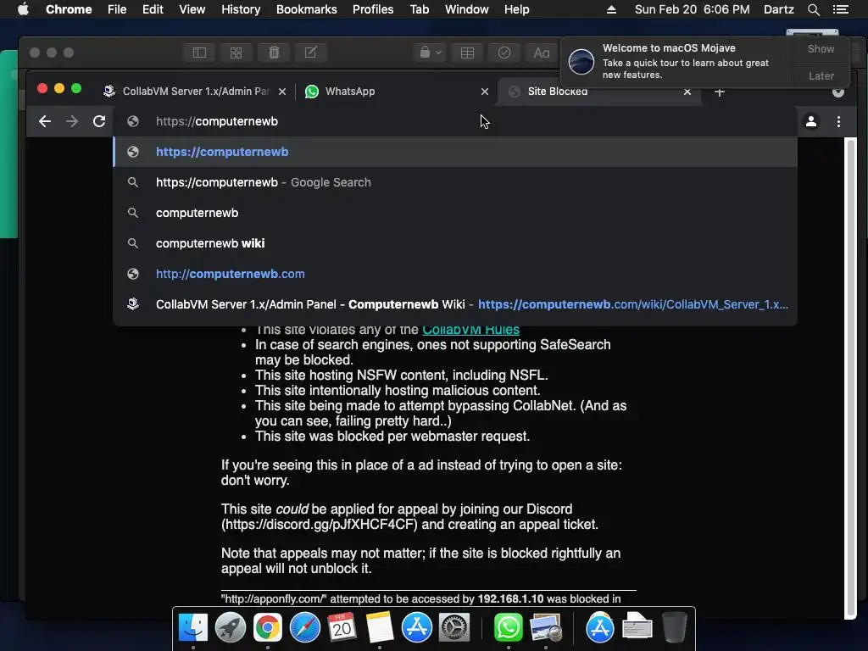This screenshot has height=651, width=868.
Task: Choose 'https://computernewb - Google Search' suggestion
Action: coord(455,182)
